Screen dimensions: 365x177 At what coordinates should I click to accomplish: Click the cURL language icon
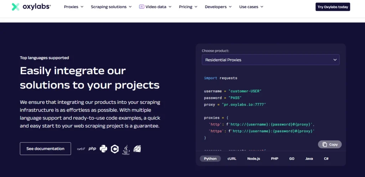click(81, 149)
